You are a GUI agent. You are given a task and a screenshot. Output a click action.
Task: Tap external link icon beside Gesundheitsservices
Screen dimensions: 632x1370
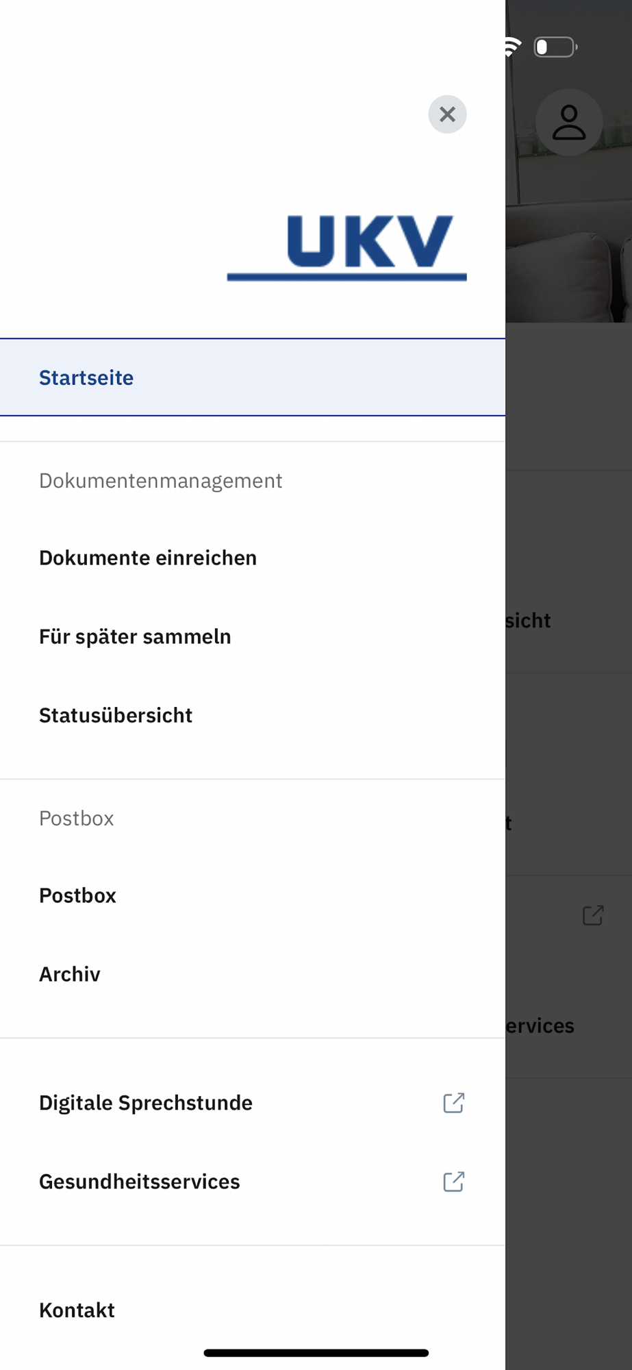tap(453, 1182)
